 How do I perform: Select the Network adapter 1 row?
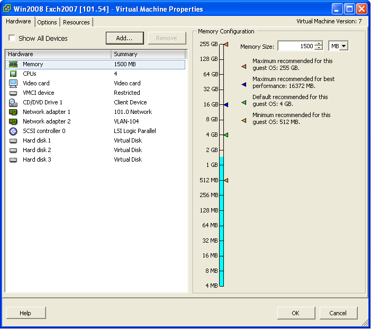point(95,112)
